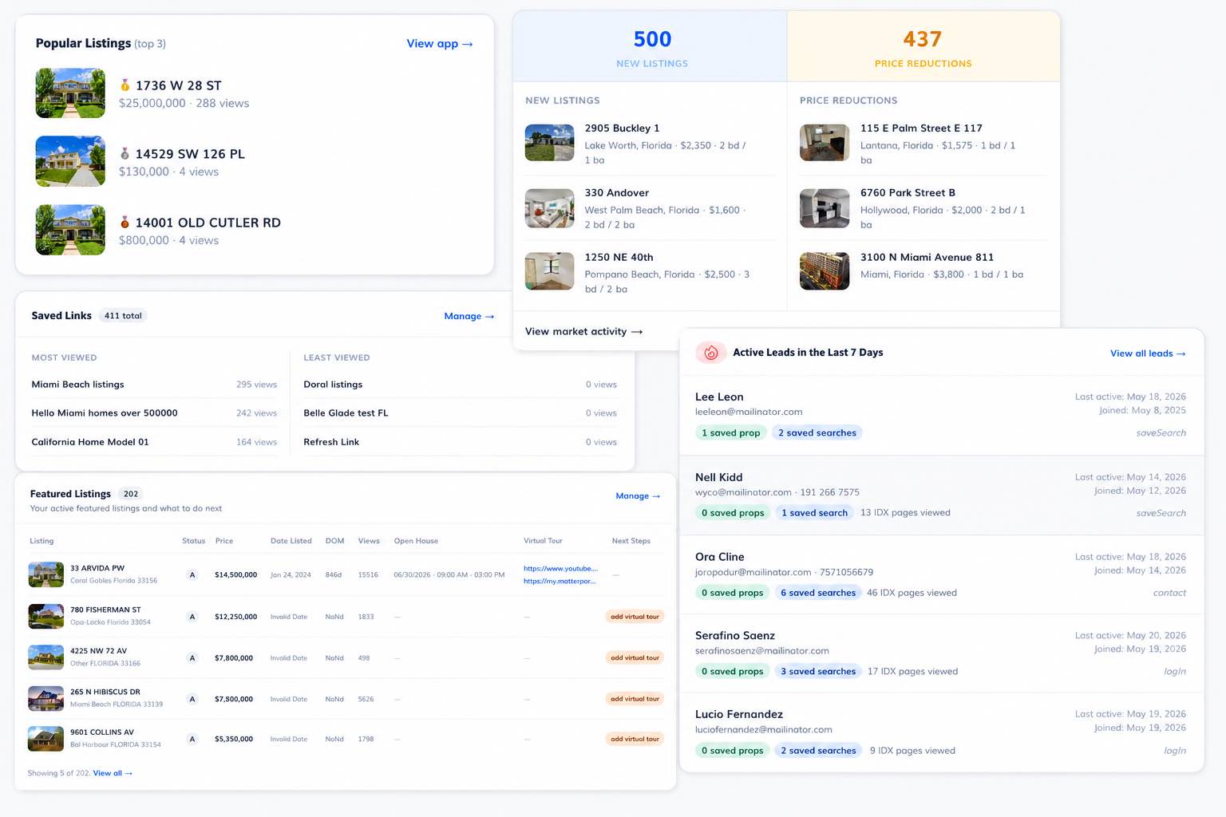The height and width of the screenshot is (817, 1226).
Task: Open the View all leads link
Action: 1148,353
